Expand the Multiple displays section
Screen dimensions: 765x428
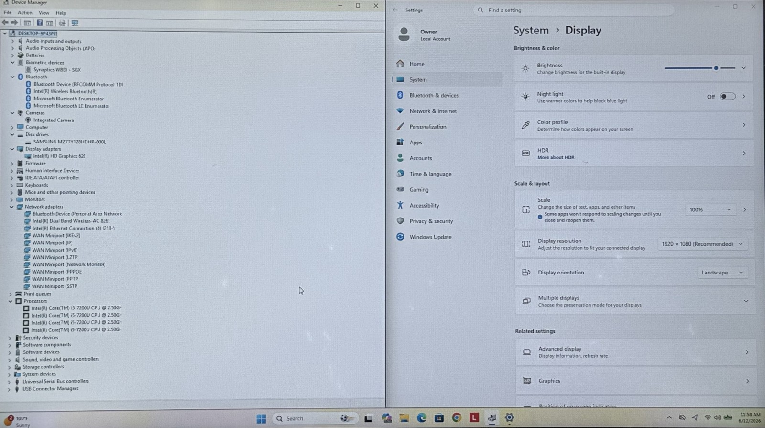746,301
